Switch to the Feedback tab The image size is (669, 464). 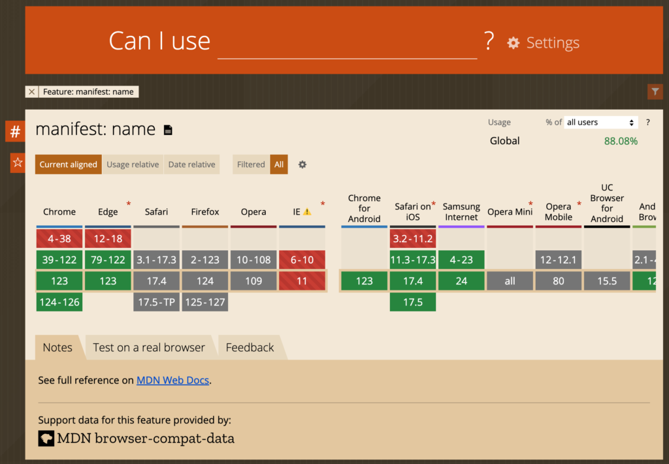(250, 348)
